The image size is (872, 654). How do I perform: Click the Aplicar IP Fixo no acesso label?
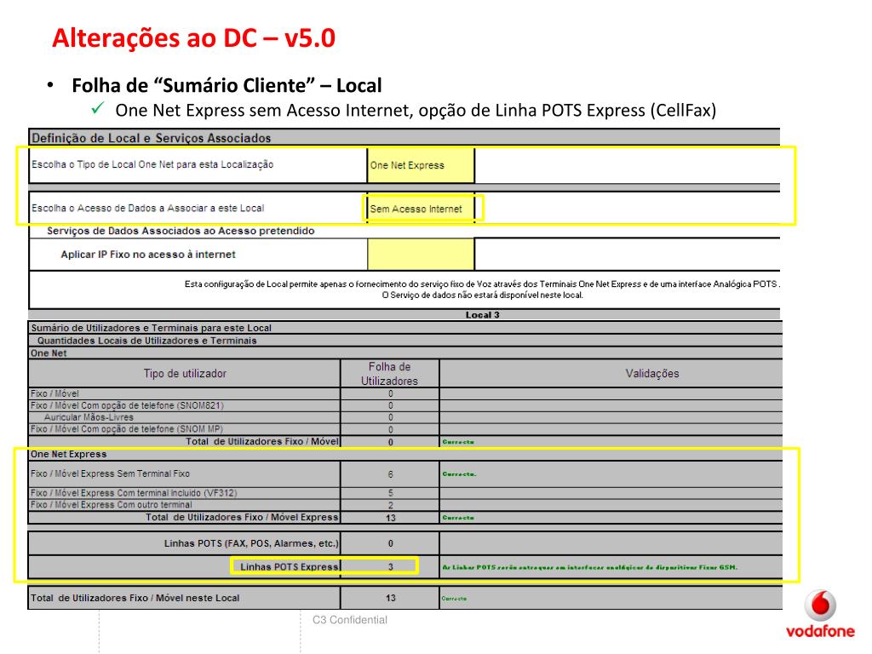point(148,254)
